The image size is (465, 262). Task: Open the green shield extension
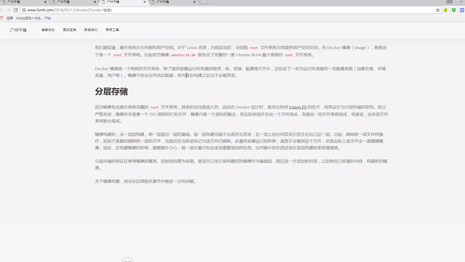point(454,10)
